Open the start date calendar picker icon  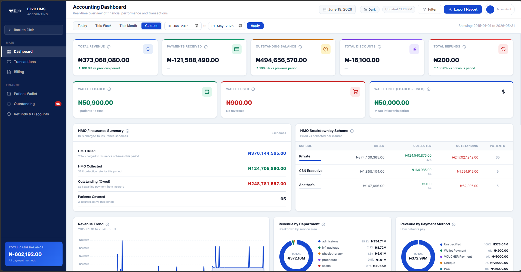pos(196,26)
